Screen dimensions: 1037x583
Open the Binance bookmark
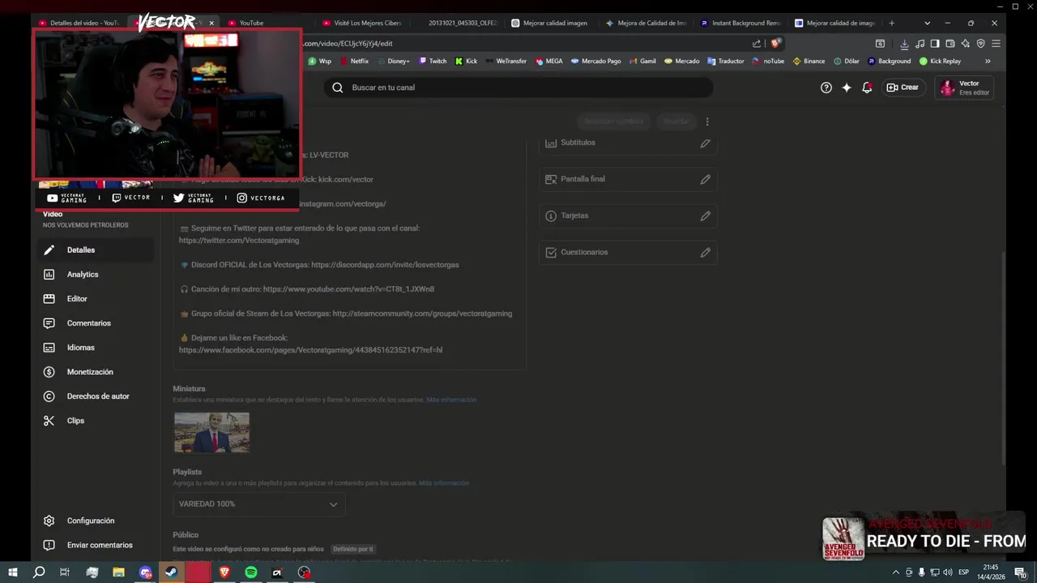click(x=809, y=61)
